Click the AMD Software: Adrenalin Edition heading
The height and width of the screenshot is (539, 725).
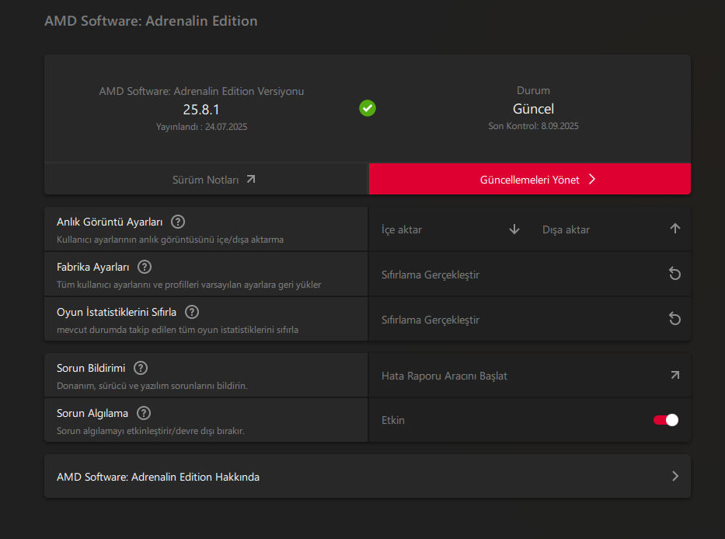[151, 21]
